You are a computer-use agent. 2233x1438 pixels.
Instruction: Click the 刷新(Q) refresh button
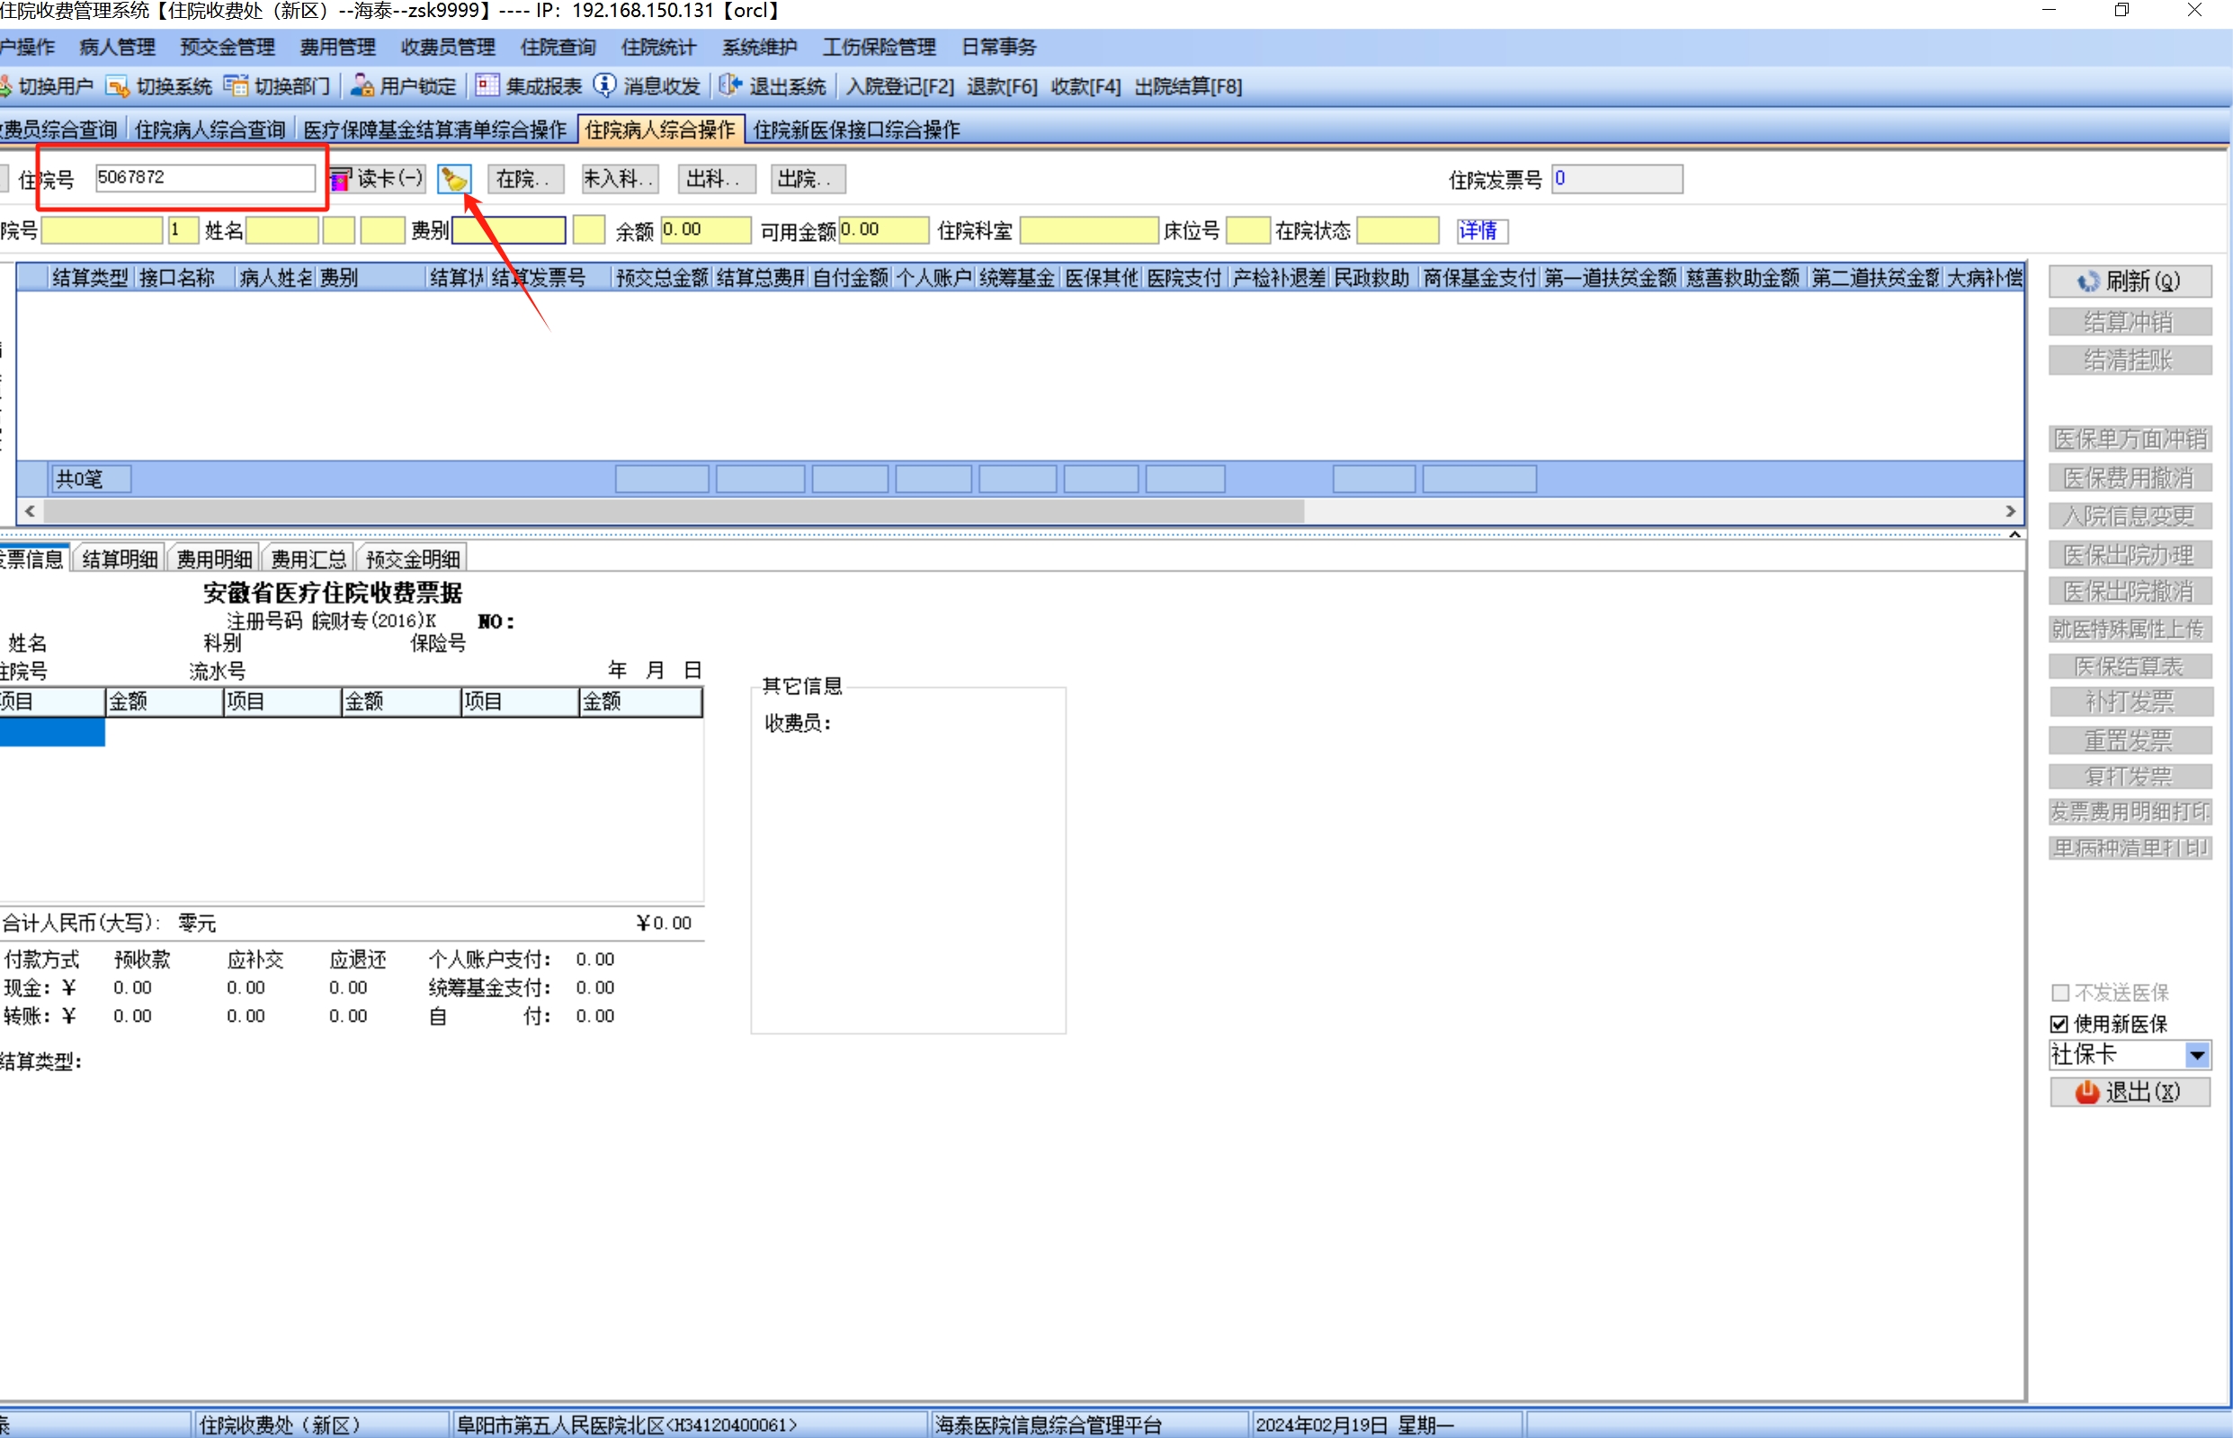click(2130, 281)
